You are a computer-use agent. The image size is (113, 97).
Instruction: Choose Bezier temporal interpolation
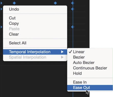click(x=90, y=57)
